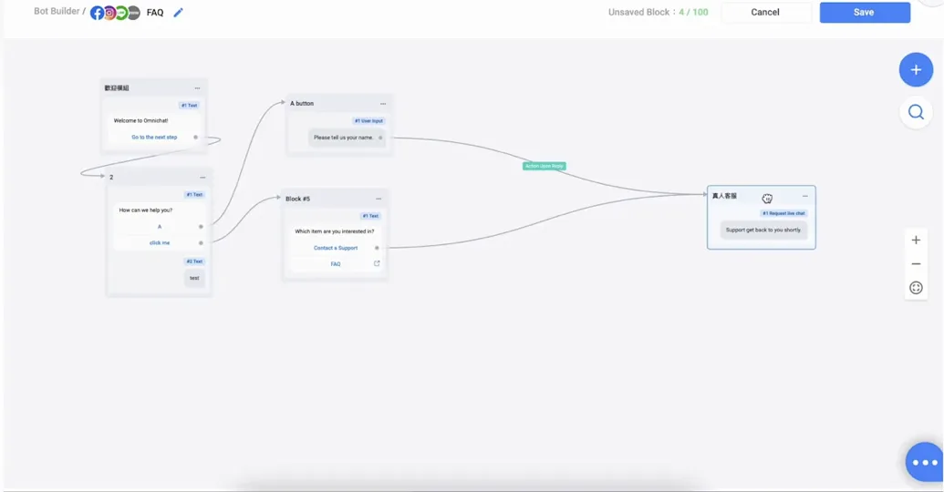This screenshot has width=944, height=492.
Task: Click the FAQ bot name in the header
Action: [x=155, y=13]
